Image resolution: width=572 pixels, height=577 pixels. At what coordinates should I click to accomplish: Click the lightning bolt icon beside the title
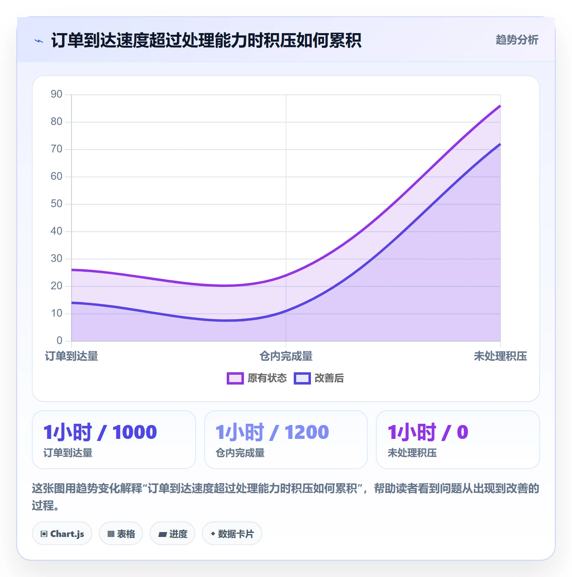39,41
